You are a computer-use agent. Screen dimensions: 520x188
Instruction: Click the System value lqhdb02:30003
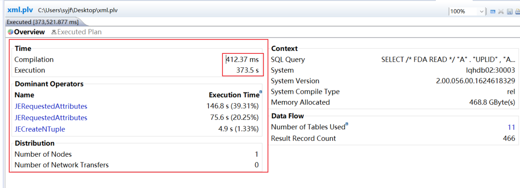pyautogui.click(x=490, y=70)
